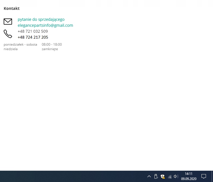213x182 pixels.
Task: Open the Action Center notifications icon
Action: 204,177
